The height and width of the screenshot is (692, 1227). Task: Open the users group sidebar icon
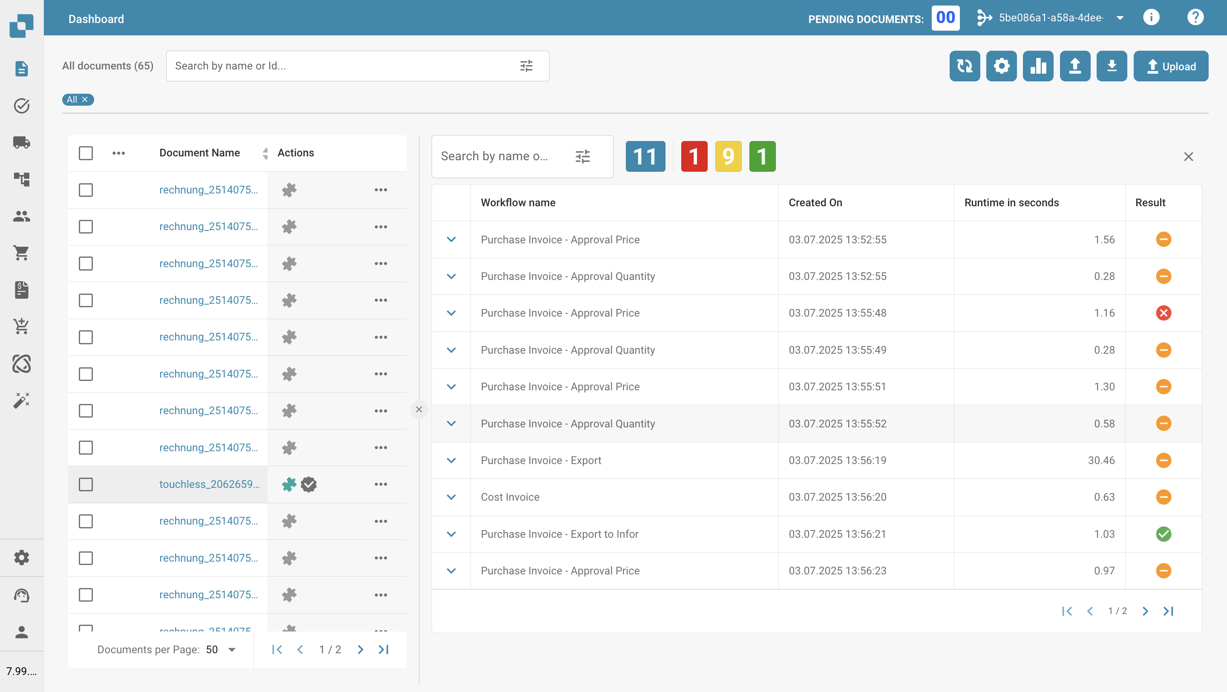pyautogui.click(x=21, y=216)
